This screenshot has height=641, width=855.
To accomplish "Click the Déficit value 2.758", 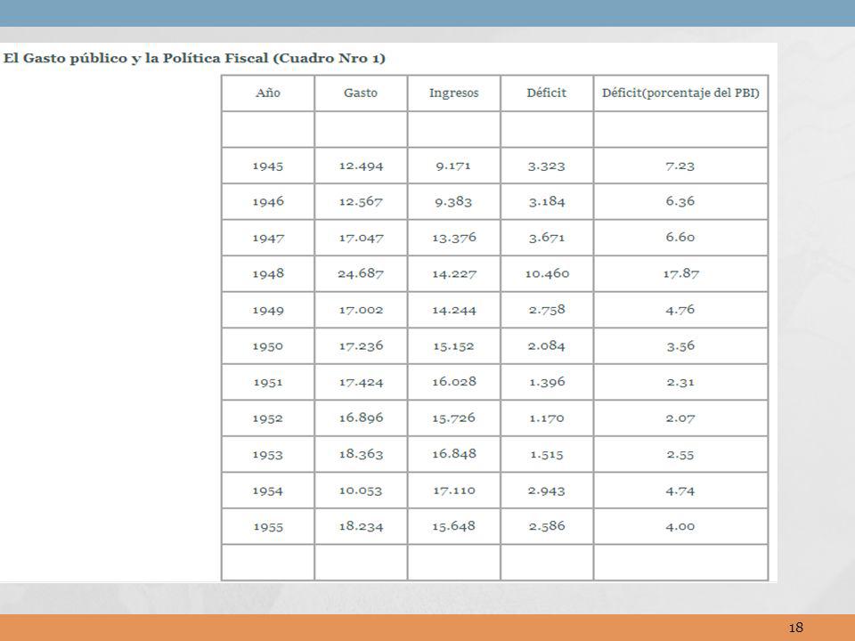I will click(546, 310).
